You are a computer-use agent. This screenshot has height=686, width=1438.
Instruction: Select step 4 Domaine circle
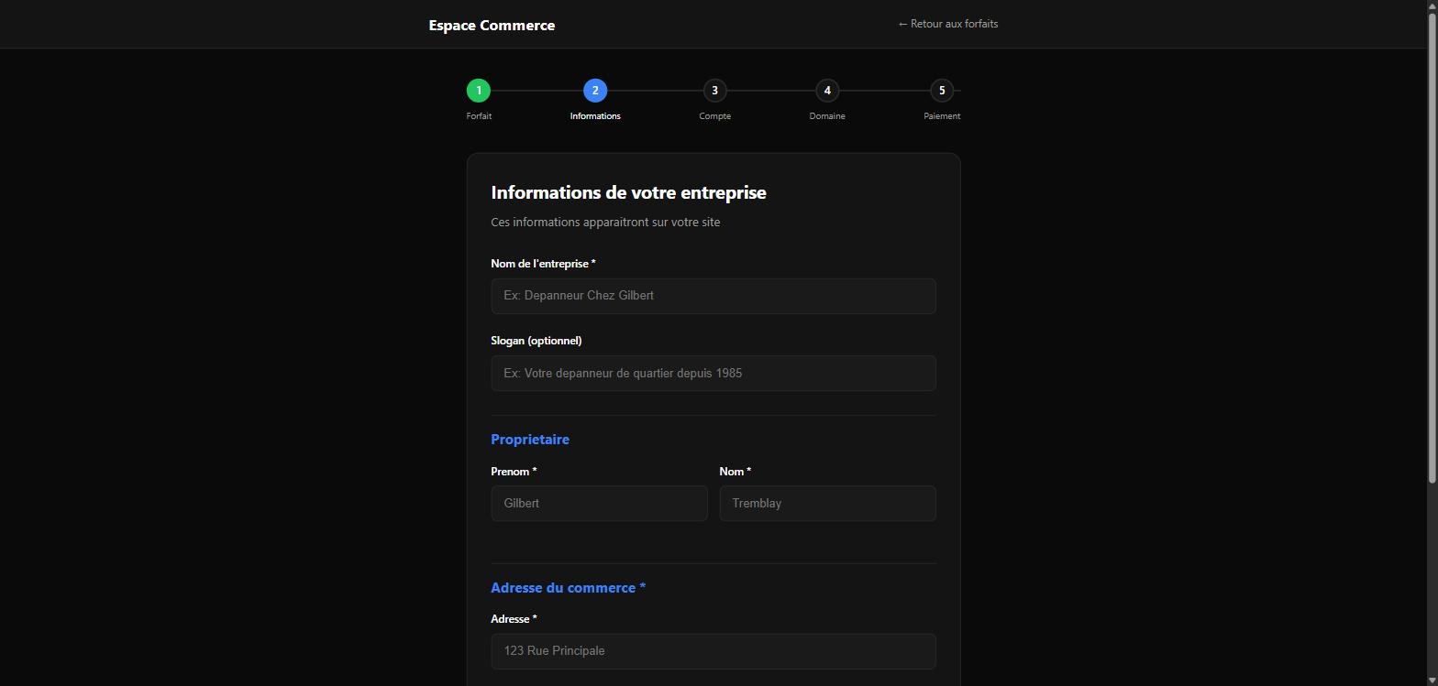click(x=827, y=91)
